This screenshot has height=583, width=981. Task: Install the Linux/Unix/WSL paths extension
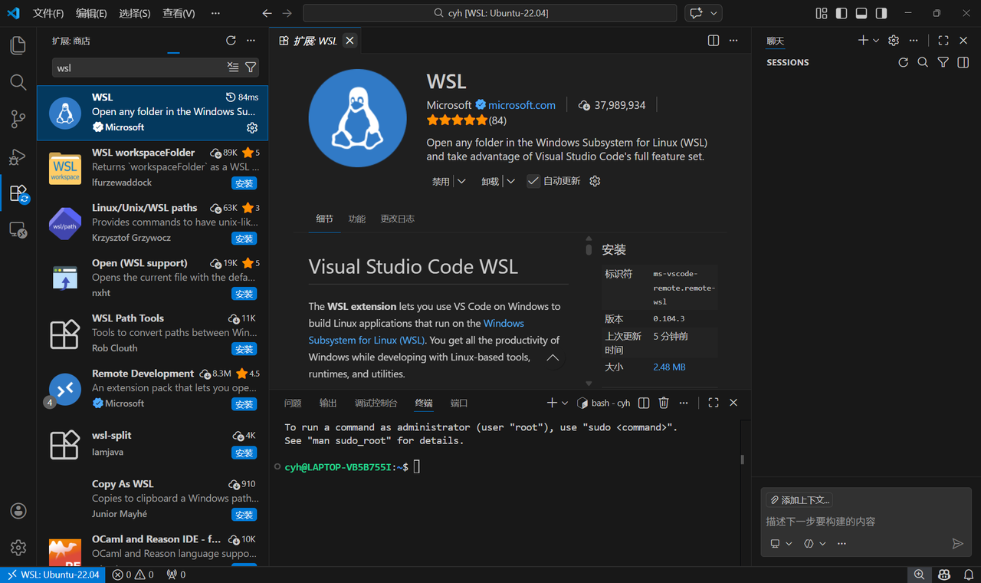244,239
